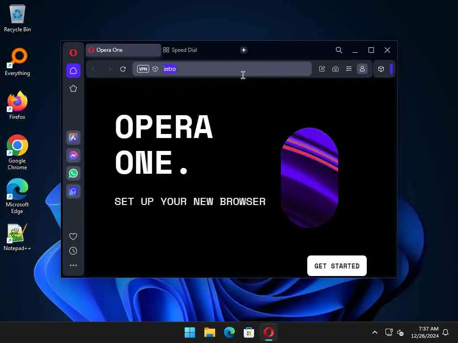Maximize the Opera window
Screen dimensions: 458x343
point(371,50)
